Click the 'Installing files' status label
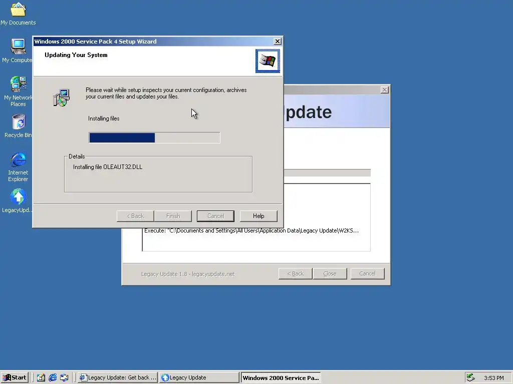513x384 pixels. tap(104, 118)
